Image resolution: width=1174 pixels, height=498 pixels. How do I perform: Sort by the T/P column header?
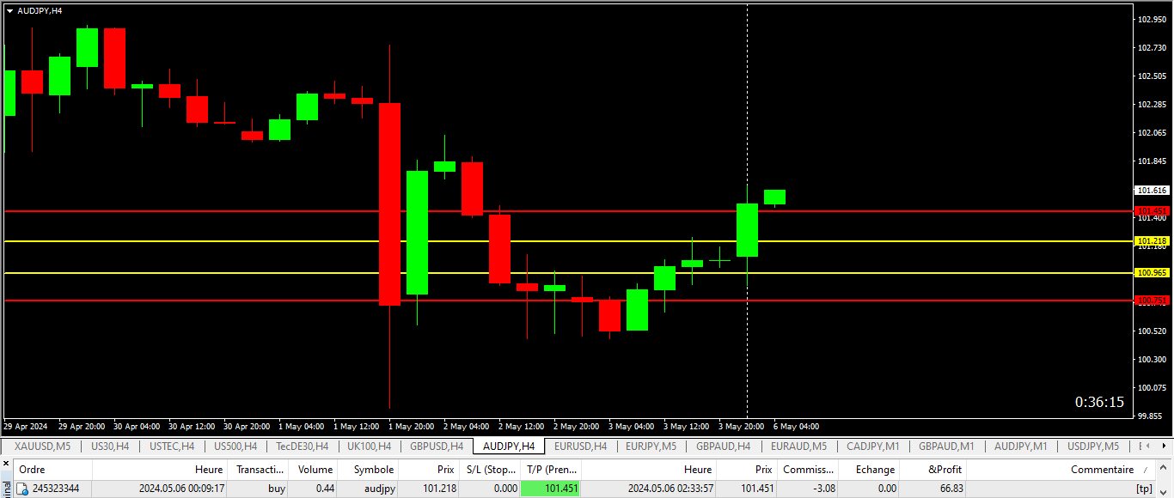(x=552, y=470)
